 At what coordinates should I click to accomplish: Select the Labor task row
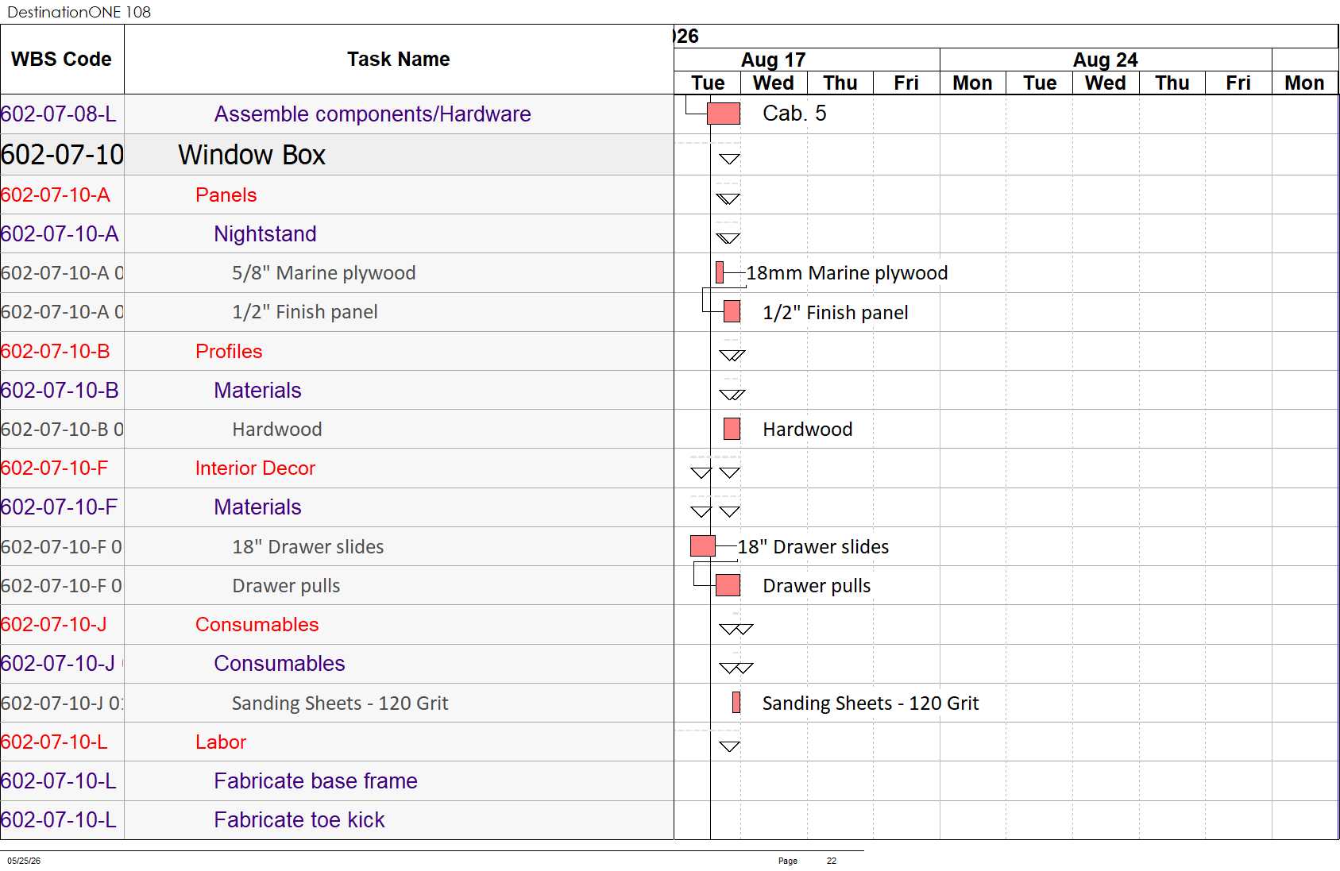click(337, 742)
